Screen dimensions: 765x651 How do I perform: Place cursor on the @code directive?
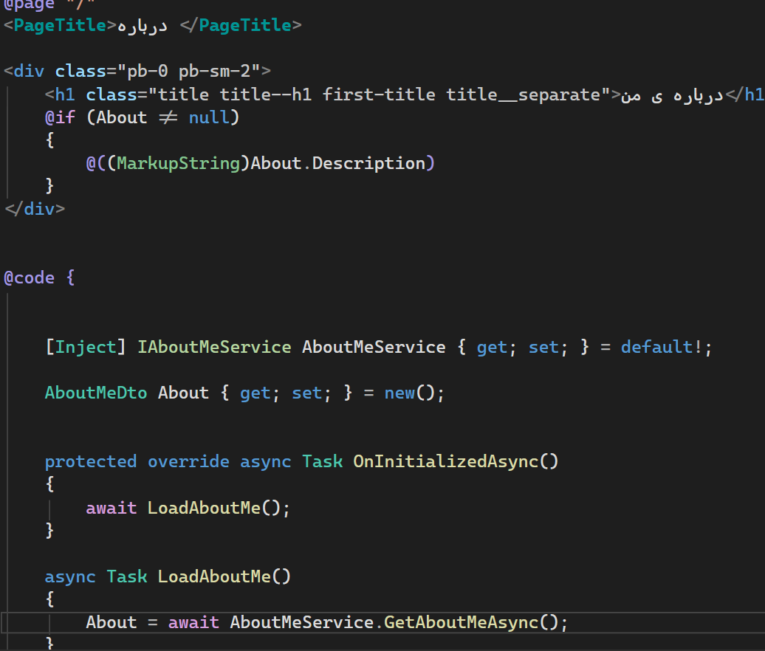click(30, 278)
